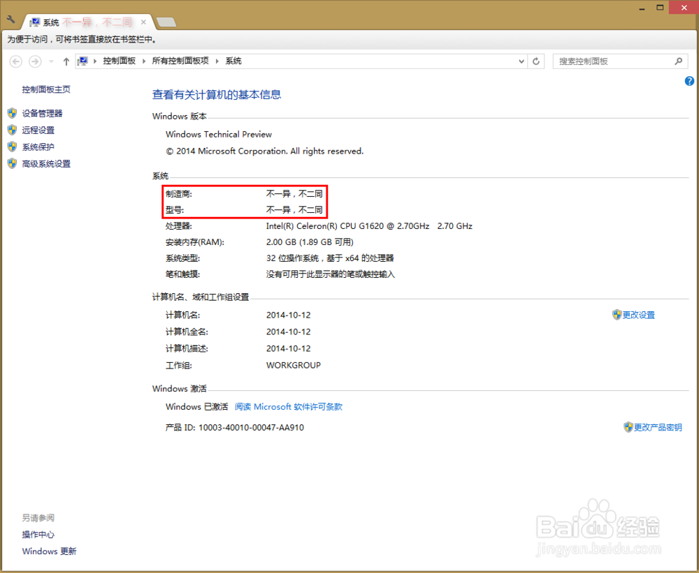Click the wrench icon at top left
The width and height of the screenshot is (699, 573).
click(10, 20)
